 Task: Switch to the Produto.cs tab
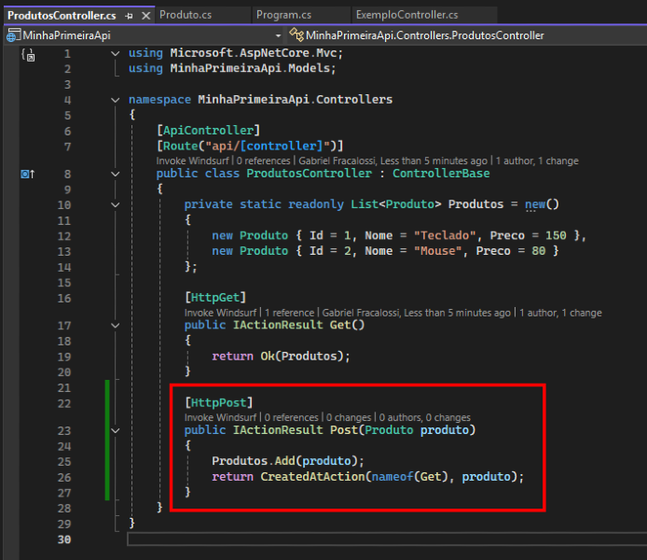(x=186, y=15)
